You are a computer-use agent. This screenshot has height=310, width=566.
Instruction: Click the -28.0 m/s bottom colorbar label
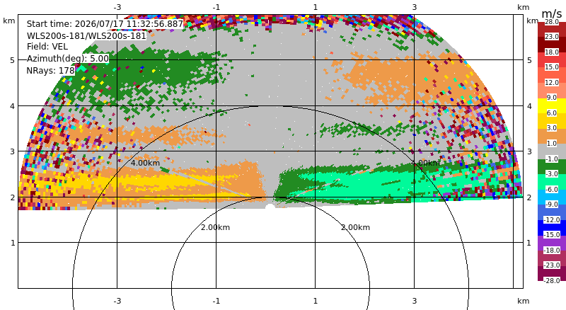[552, 280]
